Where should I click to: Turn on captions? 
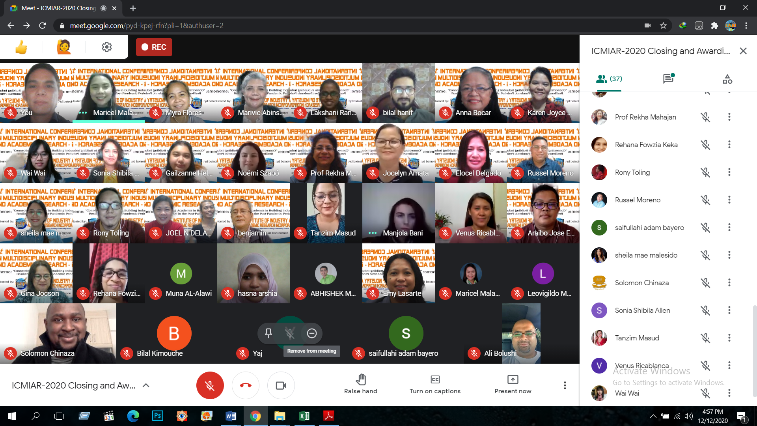click(x=435, y=385)
